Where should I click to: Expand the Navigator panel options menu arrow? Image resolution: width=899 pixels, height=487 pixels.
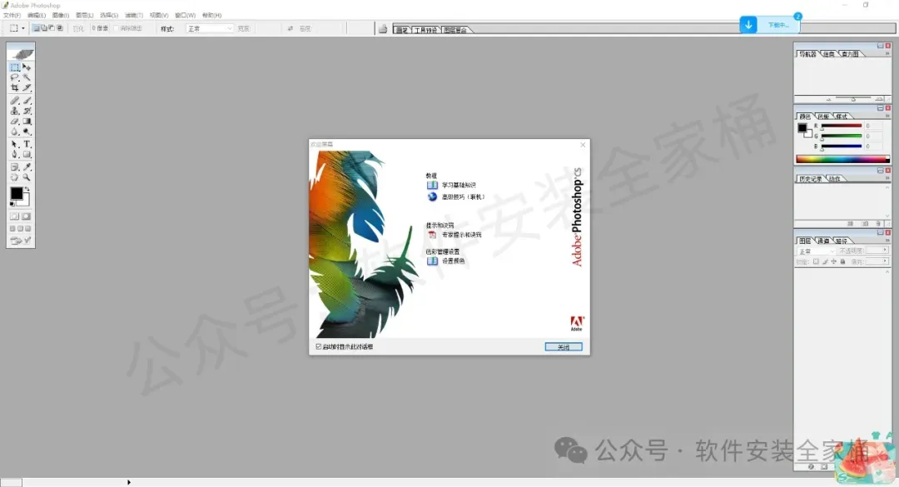pos(887,53)
